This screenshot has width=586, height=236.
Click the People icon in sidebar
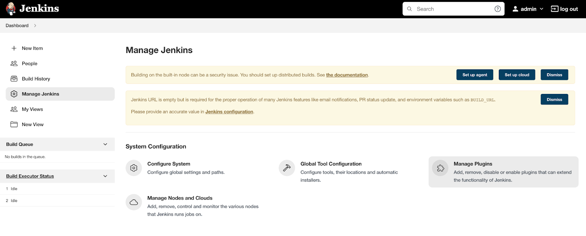tap(14, 64)
